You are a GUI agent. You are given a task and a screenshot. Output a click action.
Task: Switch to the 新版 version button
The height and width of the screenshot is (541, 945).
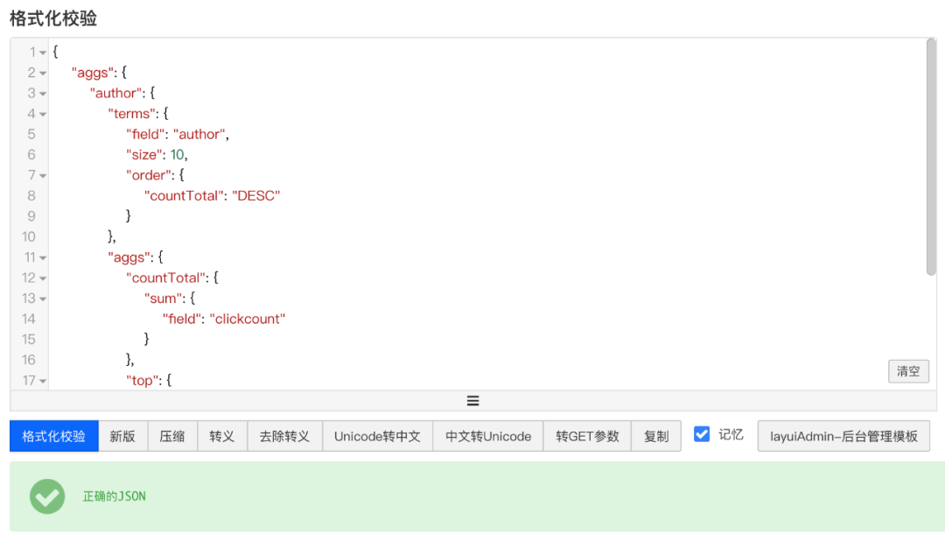coord(122,436)
